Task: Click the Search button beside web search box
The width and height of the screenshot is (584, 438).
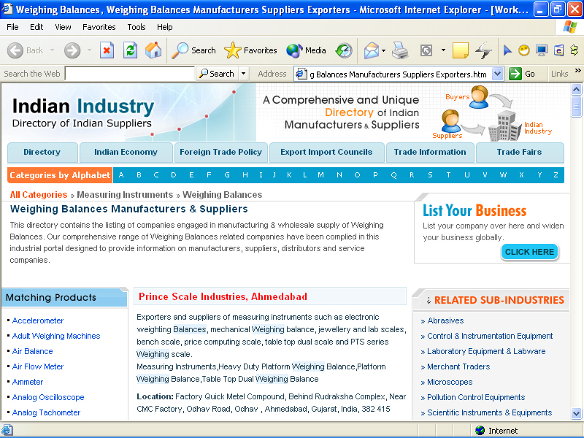Action: [217, 74]
